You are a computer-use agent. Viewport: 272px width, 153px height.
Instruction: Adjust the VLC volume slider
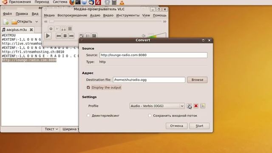coord(156,35)
